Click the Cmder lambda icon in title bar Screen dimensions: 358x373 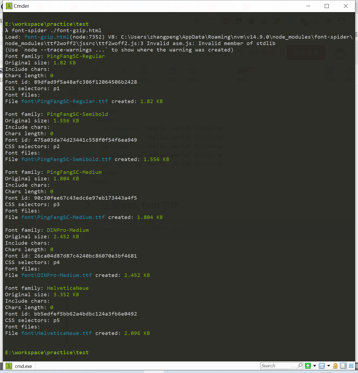9,6
